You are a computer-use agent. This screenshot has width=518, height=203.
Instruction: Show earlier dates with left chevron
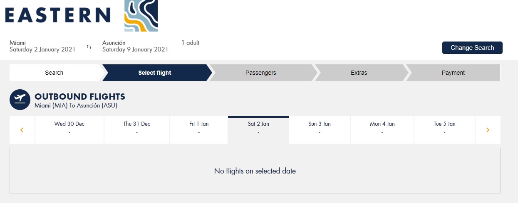[x=22, y=130]
